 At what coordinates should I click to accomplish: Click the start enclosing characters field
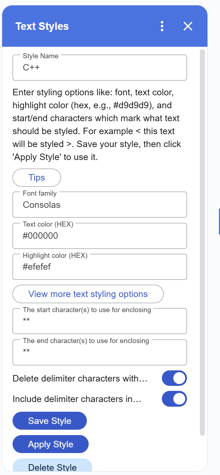(100, 321)
